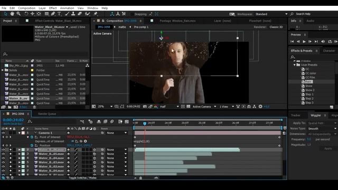
Task: Select the Eraser tool
Action: pos(80,14)
